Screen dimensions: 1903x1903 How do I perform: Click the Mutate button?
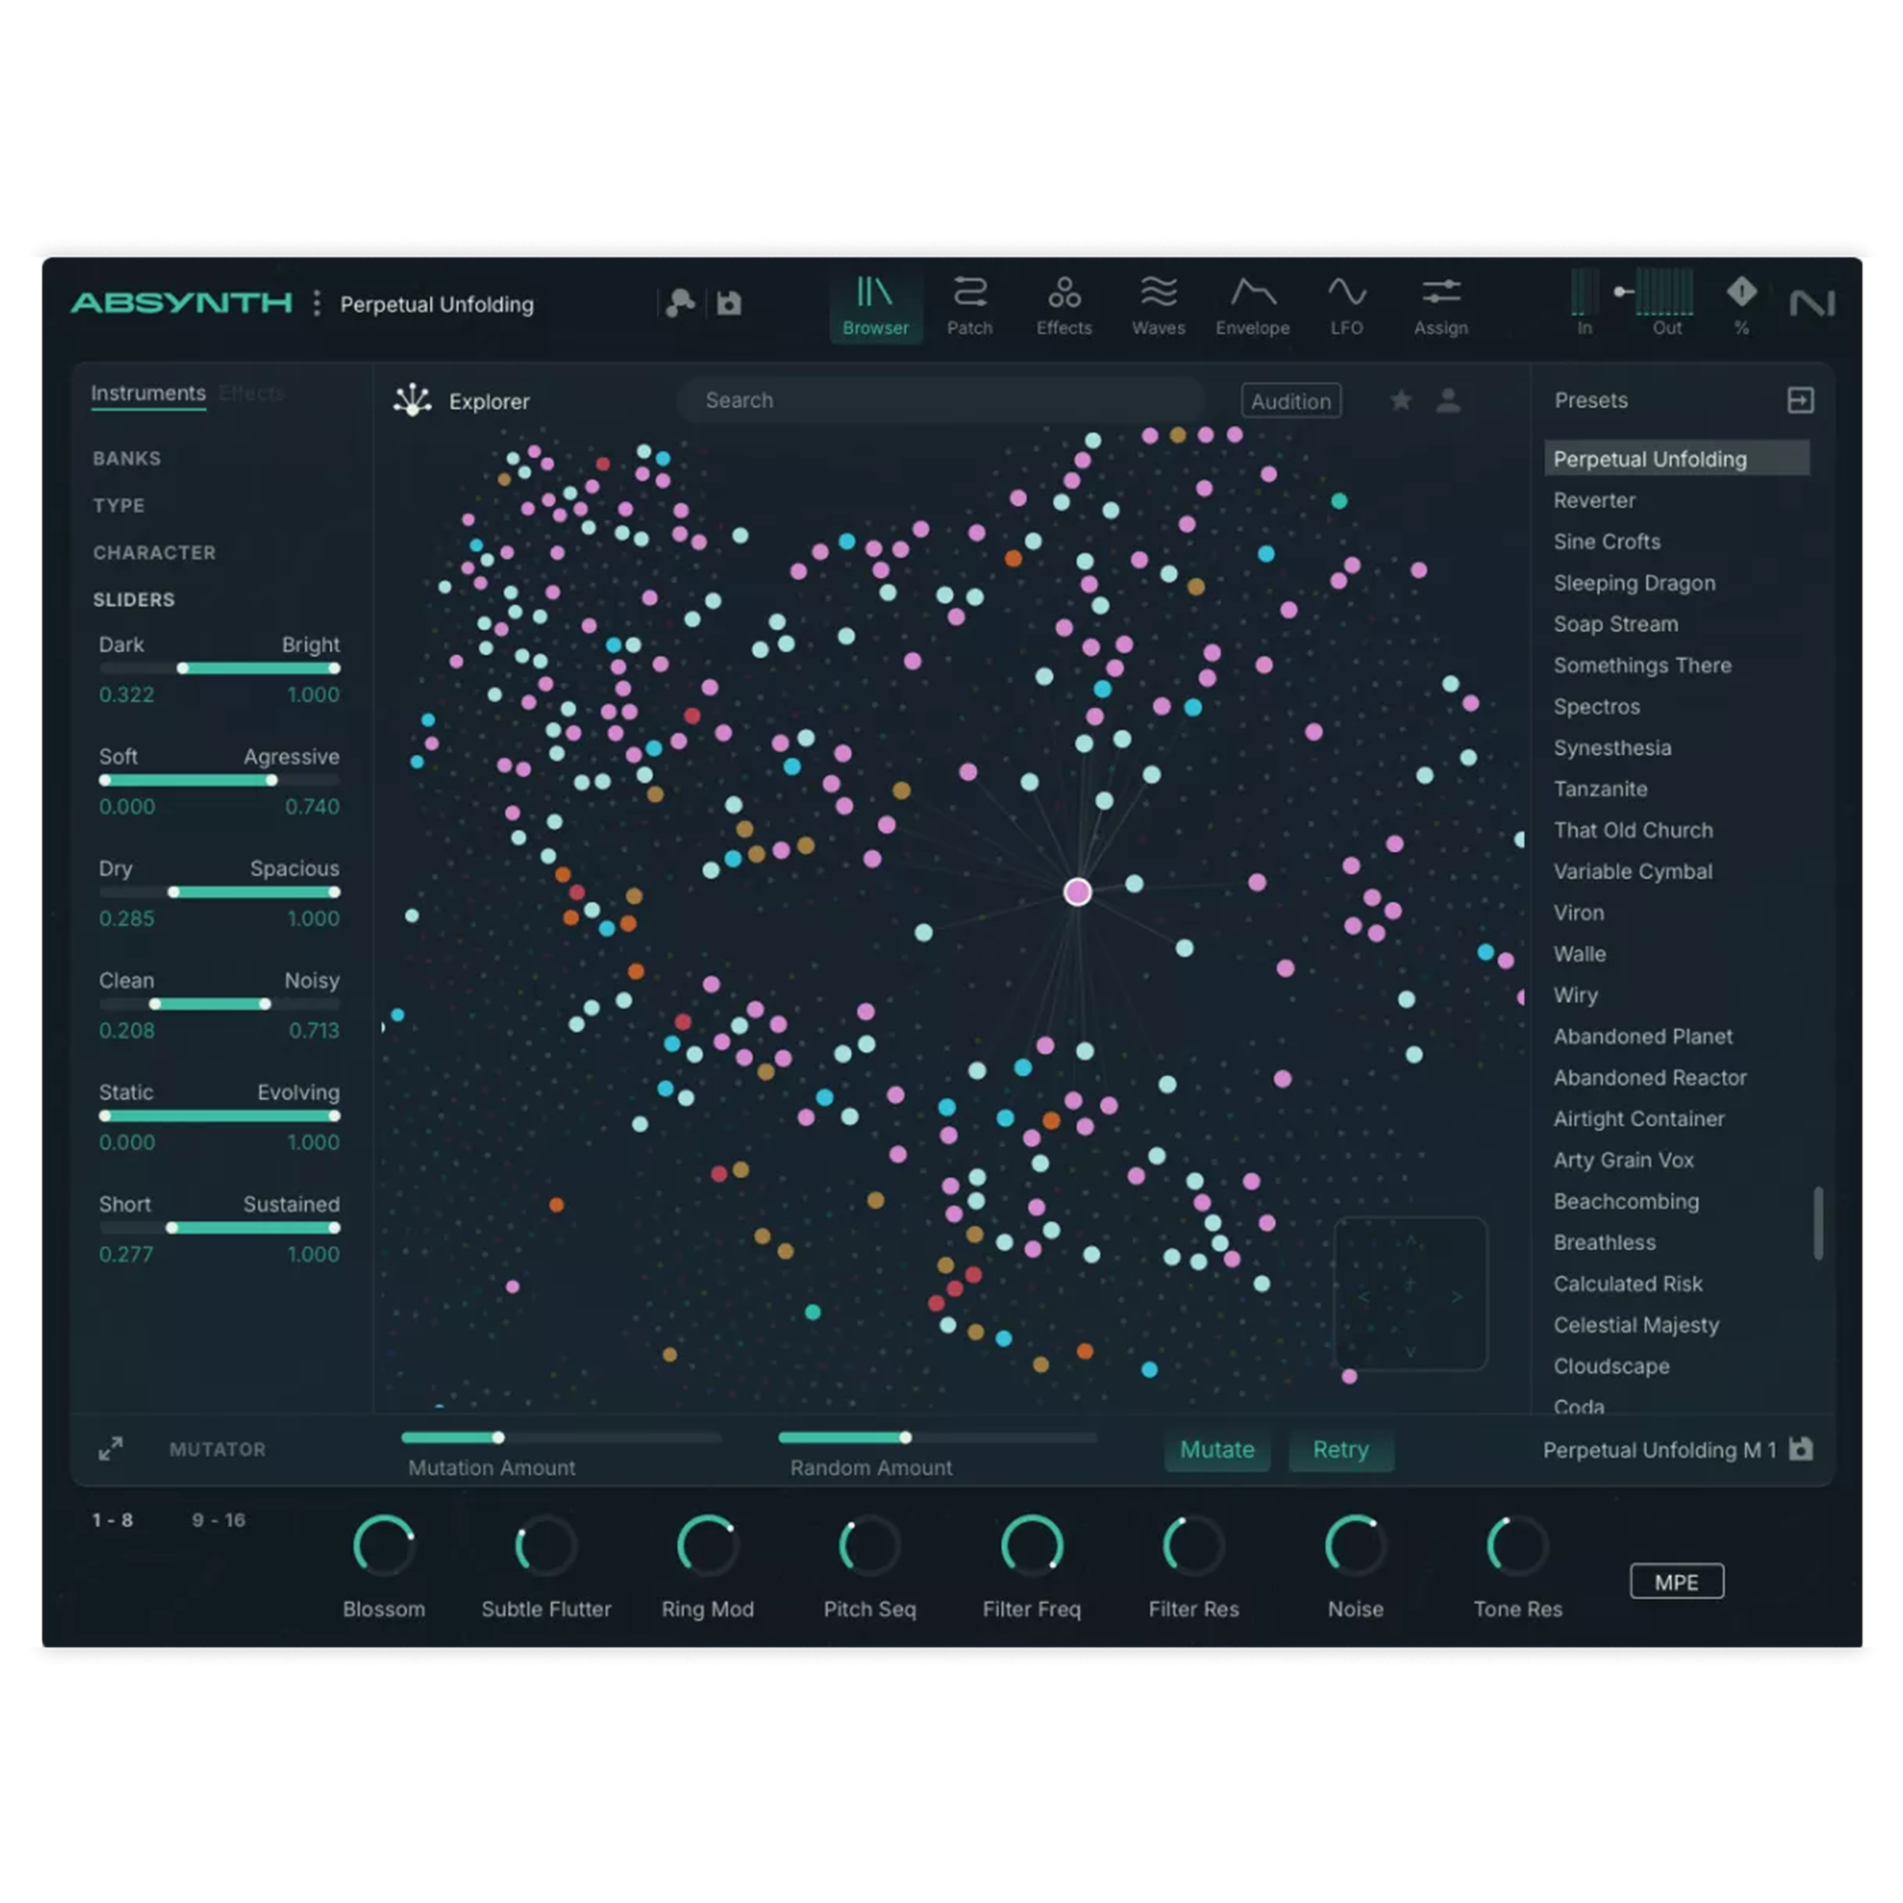[x=1217, y=1450]
